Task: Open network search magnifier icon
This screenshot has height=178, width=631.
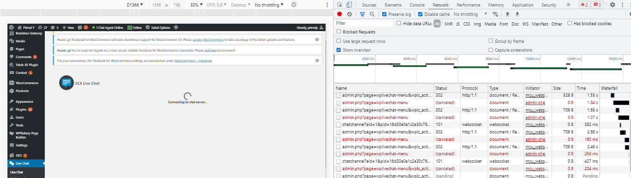Action: (x=372, y=14)
